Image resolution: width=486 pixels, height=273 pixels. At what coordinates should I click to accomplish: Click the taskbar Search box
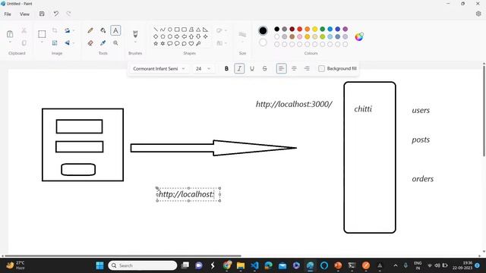coord(143,265)
